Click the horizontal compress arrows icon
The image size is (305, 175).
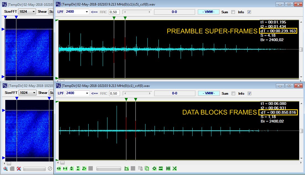[65, 168]
